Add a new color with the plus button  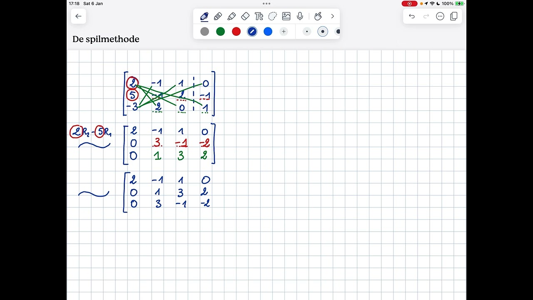(x=284, y=32)
